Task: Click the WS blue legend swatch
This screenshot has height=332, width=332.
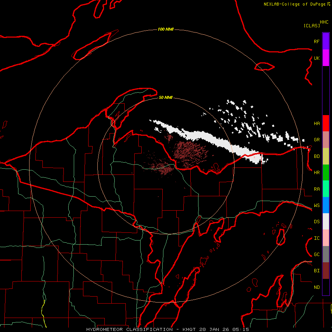Action: click(x=326, y=205)
